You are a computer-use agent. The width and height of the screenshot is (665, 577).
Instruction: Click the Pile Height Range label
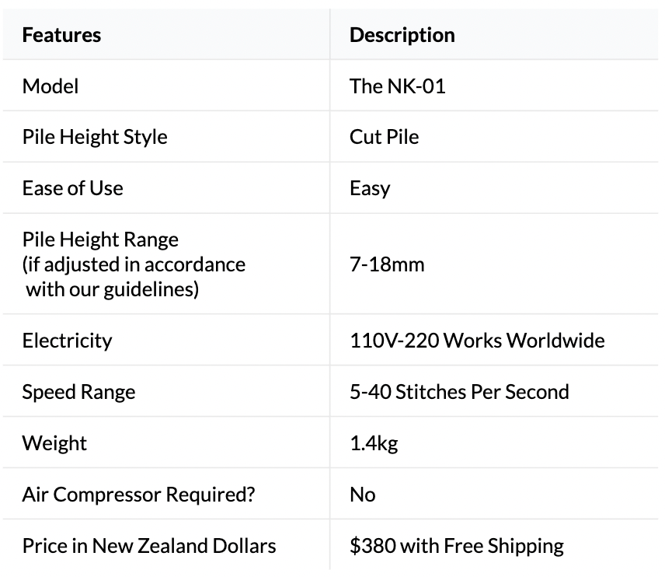click(100, 240)
